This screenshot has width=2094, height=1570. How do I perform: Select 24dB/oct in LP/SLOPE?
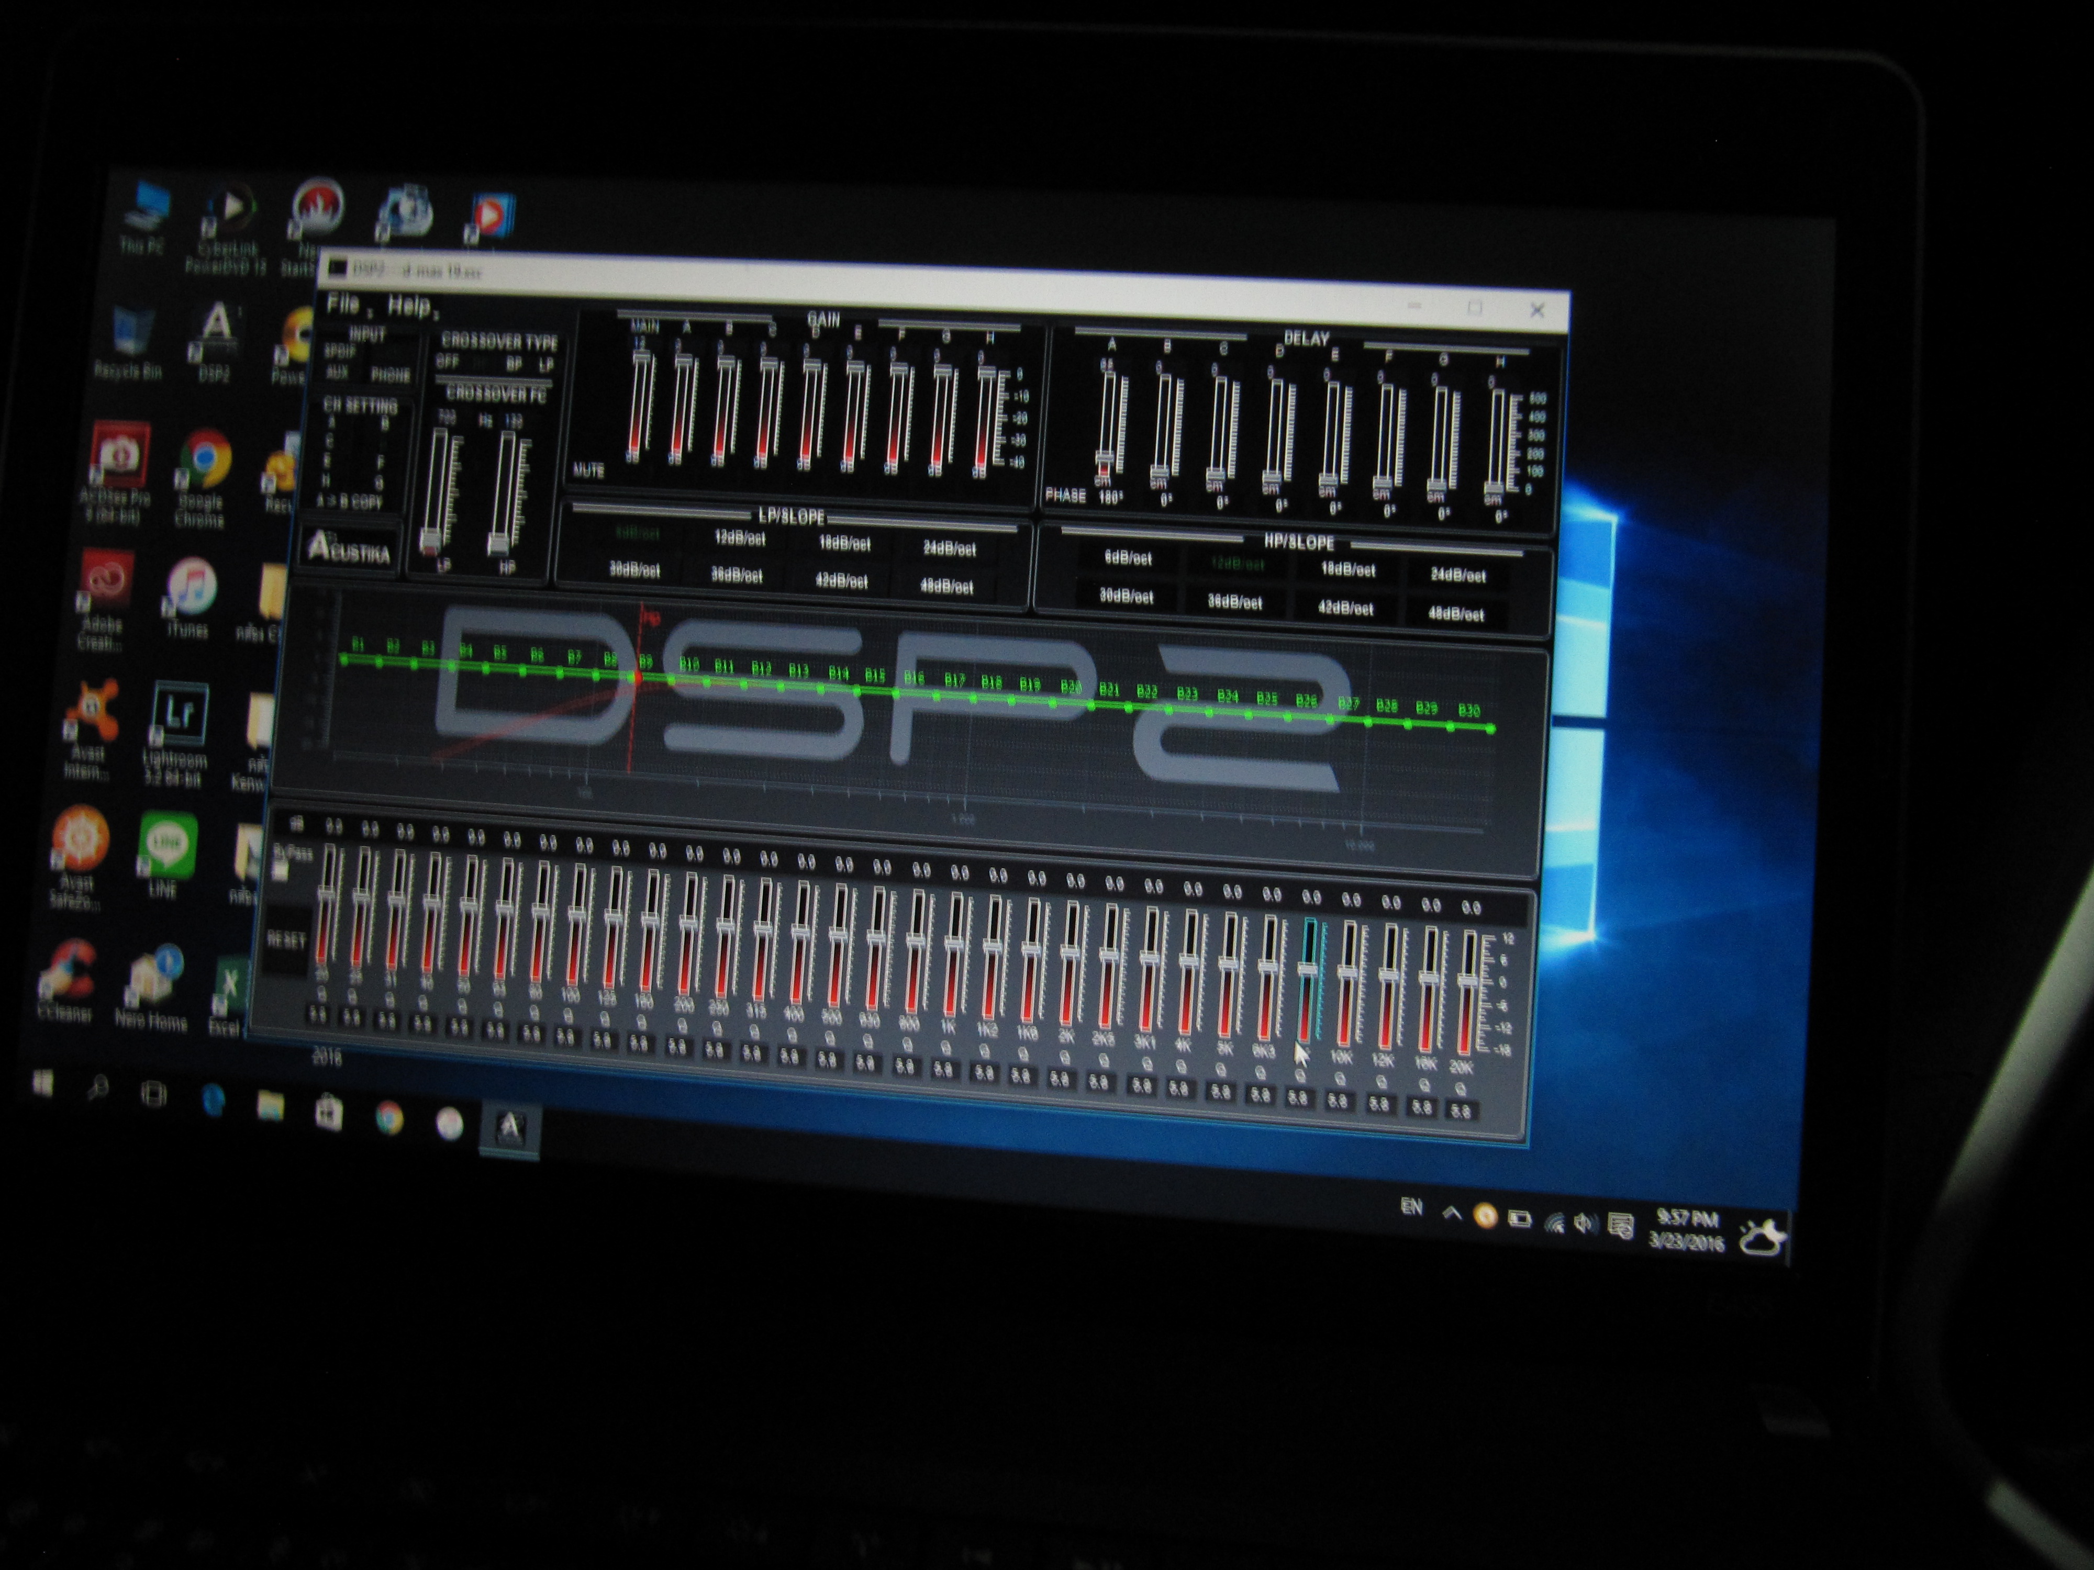950,549
